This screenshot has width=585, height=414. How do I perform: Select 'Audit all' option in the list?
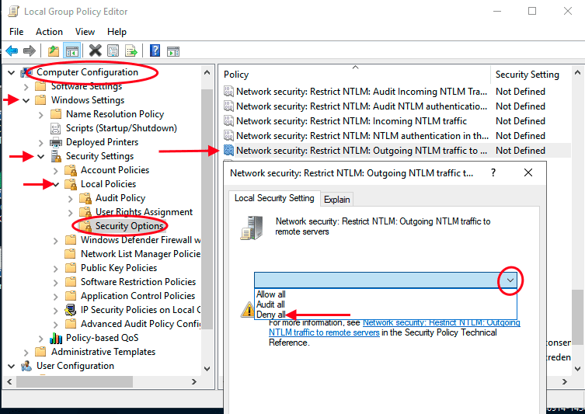(270, 304)
